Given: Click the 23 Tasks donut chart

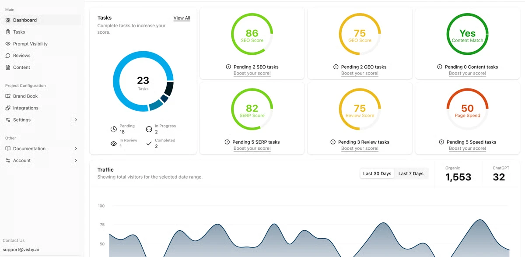Looking at the screenshot, I should pyautogui.click(x=143, y=81).
